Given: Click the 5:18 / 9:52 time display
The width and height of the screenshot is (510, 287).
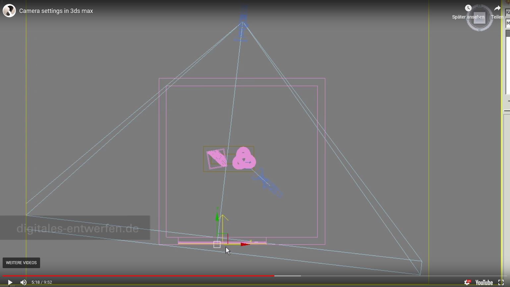Looking at the screenshot, I should click(x=42, y=282).
